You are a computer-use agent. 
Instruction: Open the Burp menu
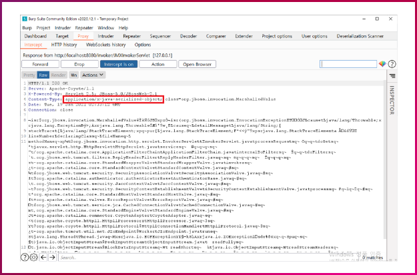pyautogui.click(x=27, y=27)
